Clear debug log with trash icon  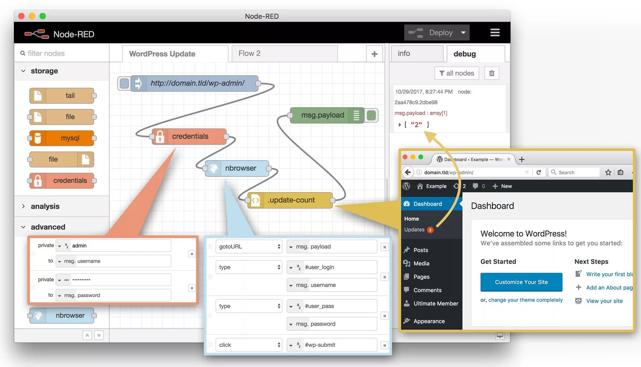pyautogui.click(x=492, y=73)
